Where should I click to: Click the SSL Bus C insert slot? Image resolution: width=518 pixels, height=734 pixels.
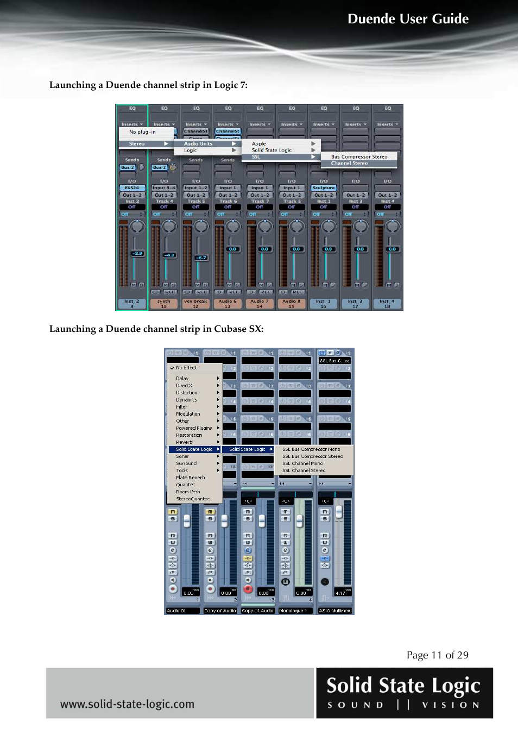coord(334,361)
